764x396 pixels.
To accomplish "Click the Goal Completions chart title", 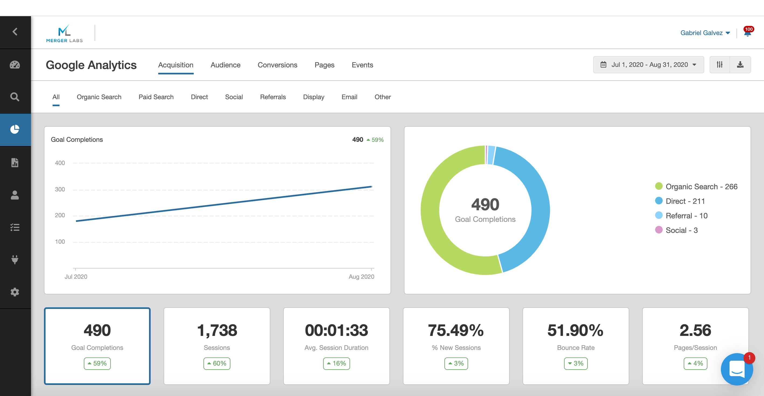I will tap(77, 139).
